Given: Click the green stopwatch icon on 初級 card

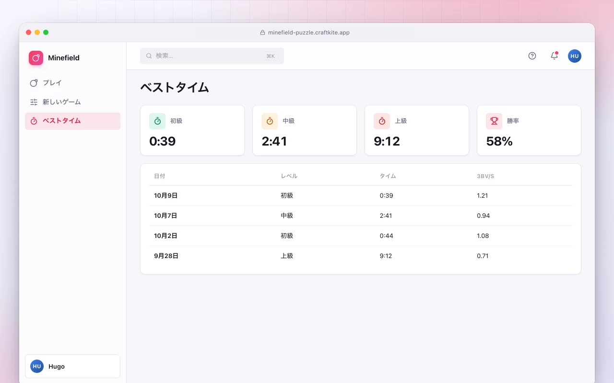Looking at the screenshot, I should pyautogui.click(x=157, y=121).
